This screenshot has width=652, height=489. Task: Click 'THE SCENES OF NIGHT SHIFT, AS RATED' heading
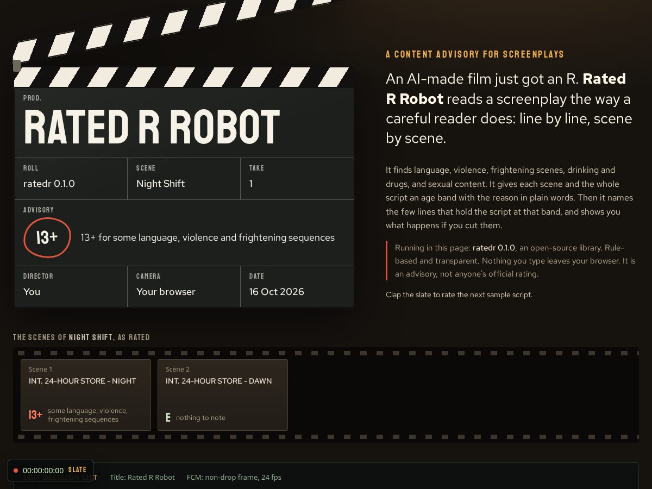(81, 337)
